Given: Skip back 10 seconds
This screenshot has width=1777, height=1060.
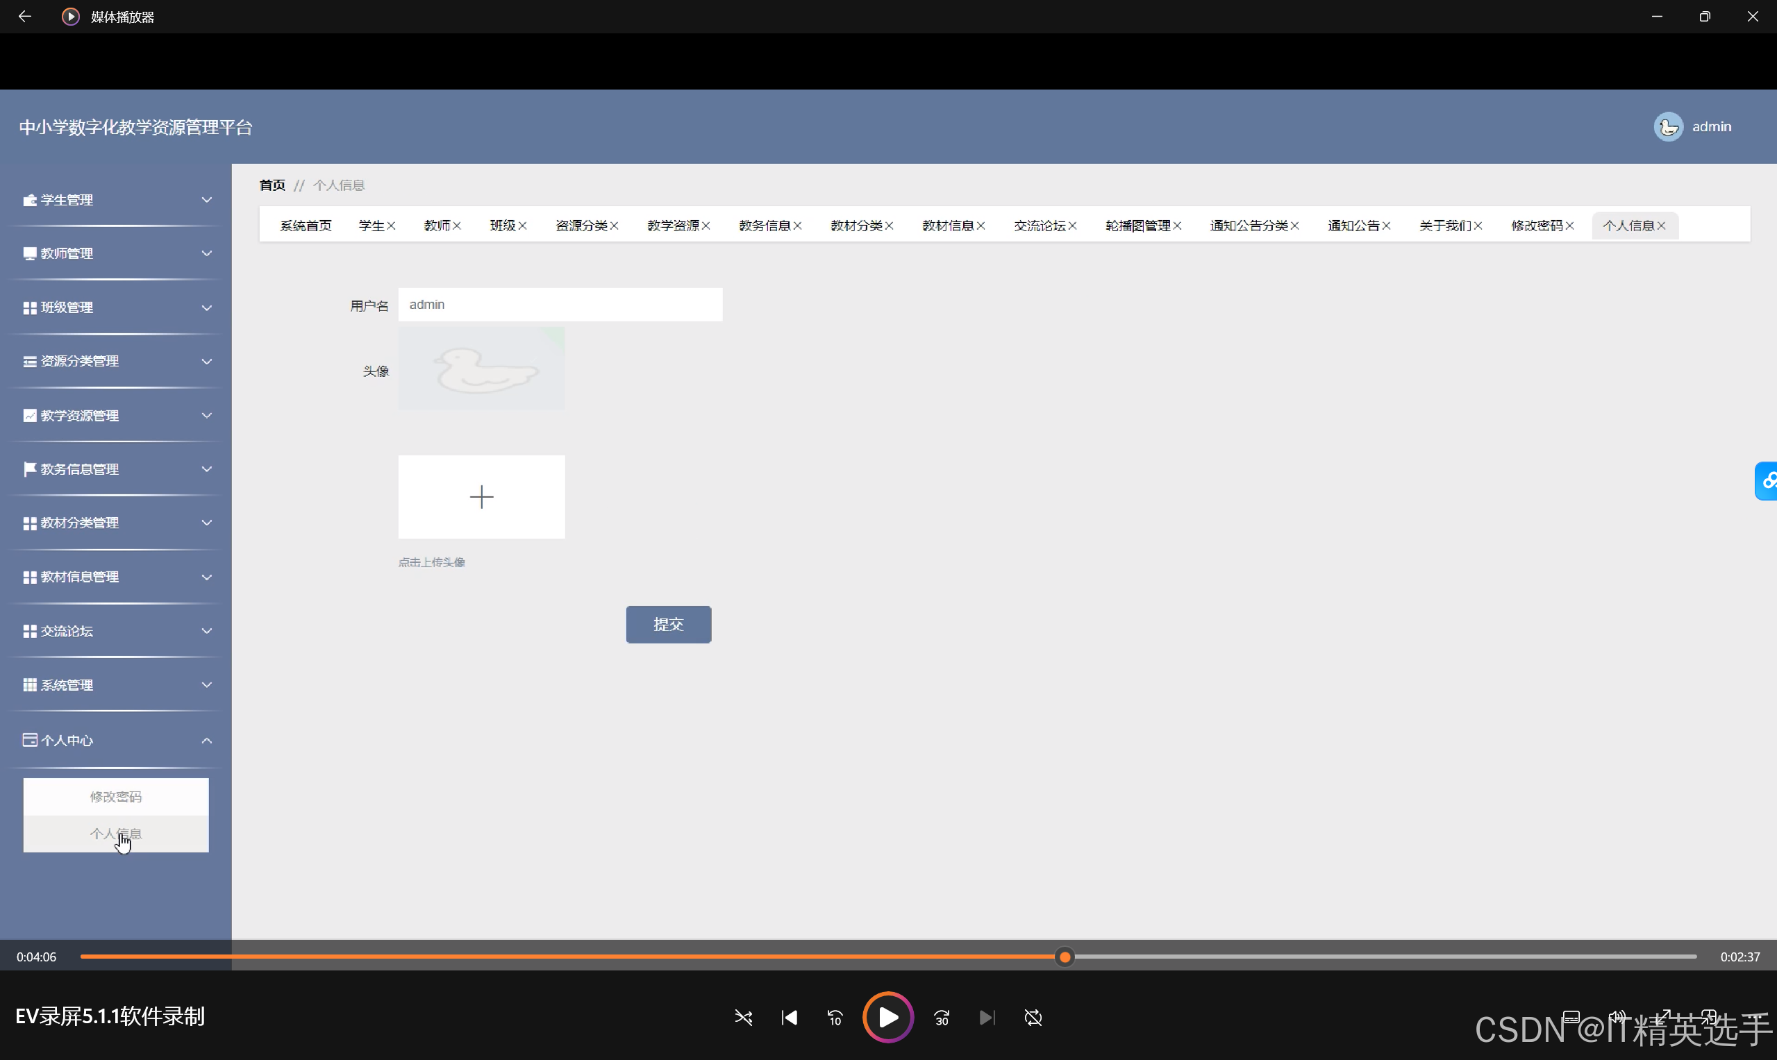Looking at the screenshot, I should pyautogui.click(x=835, y=1017).
